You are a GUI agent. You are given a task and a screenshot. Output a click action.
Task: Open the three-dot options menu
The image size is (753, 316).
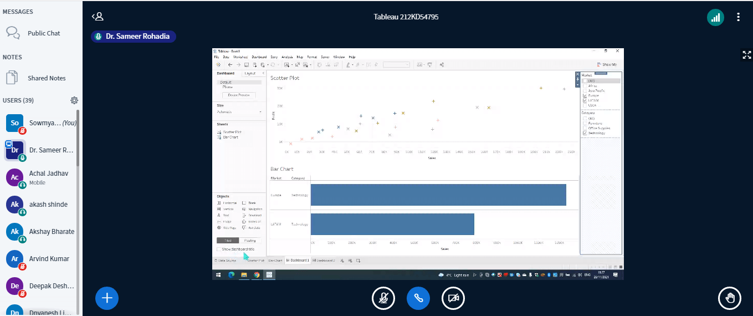click(738, 17)
